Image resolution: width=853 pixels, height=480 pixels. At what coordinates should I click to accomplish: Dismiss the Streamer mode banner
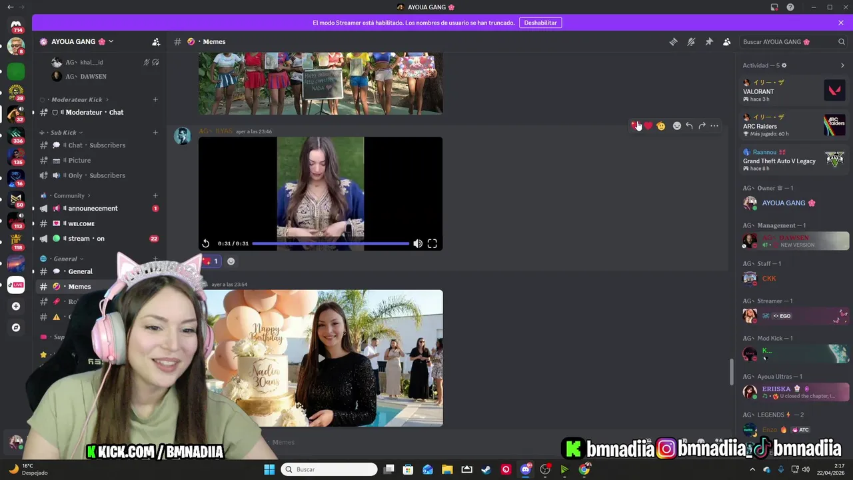coord(841,23)
